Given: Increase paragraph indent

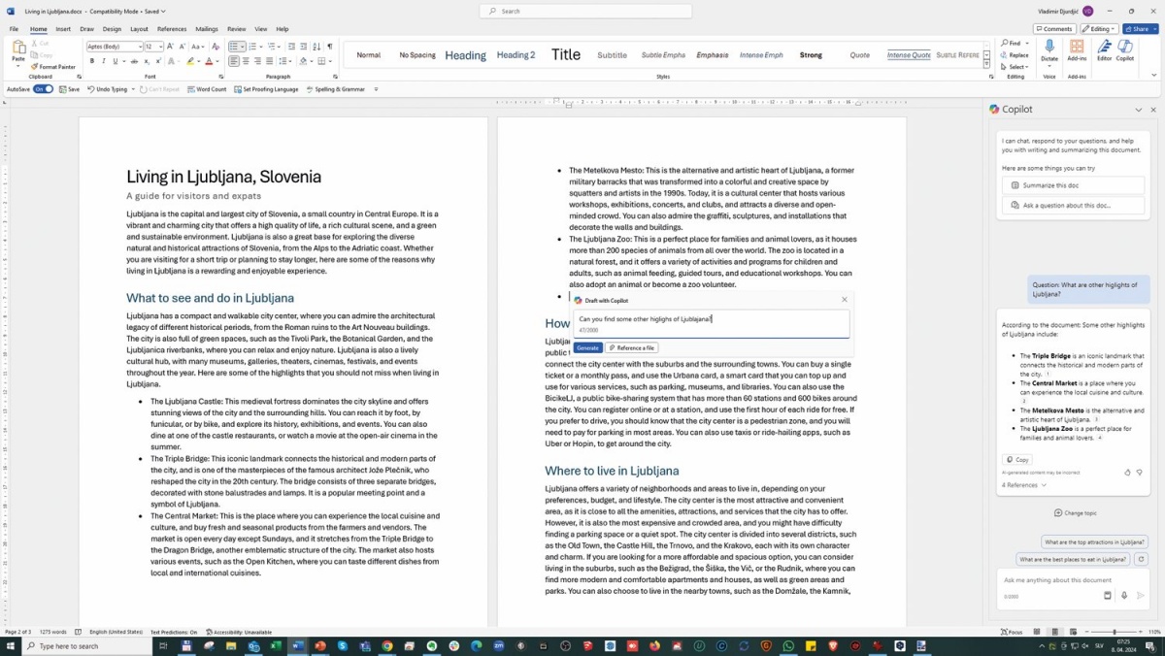Looking at the screenshot, I should 303,46.
